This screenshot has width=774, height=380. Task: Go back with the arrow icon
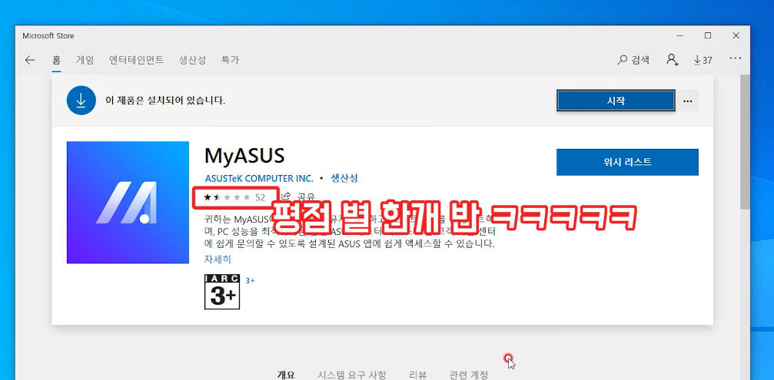(x=30, y=60)
